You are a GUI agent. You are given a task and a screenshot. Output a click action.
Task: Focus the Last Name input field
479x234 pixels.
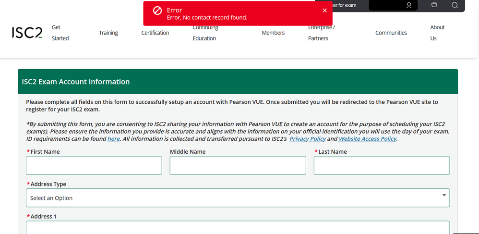[382, 165]
